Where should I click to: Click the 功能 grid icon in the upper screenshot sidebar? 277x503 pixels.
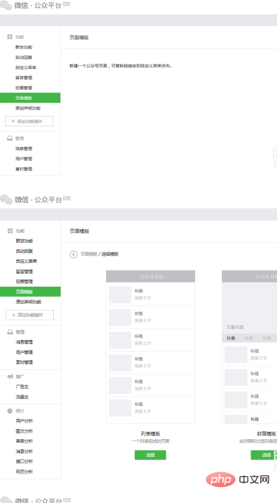click(x=10, y=37)
